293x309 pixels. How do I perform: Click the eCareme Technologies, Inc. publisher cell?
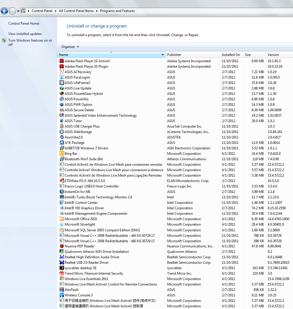pyautogui.click(x=188, y=132)
